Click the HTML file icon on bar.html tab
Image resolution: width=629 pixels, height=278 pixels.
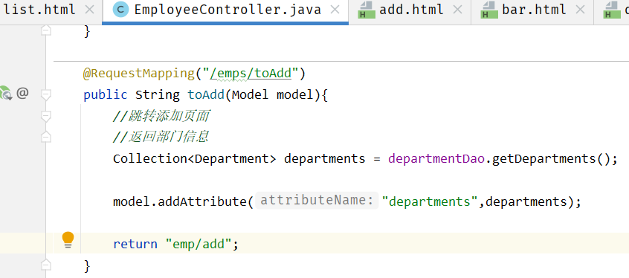tap(489, 10)
